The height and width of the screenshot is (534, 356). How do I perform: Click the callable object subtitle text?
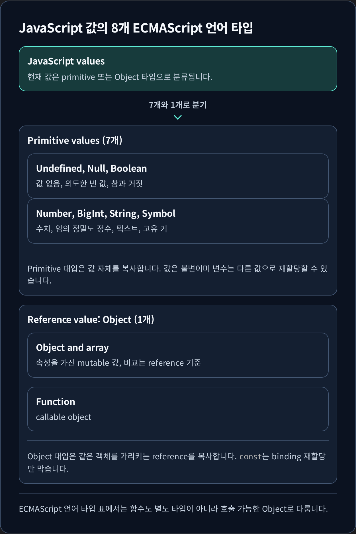point(64,417)
